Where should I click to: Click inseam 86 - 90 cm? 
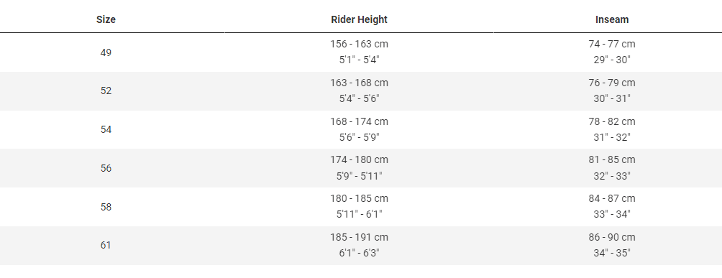click(x=611, y=237)
